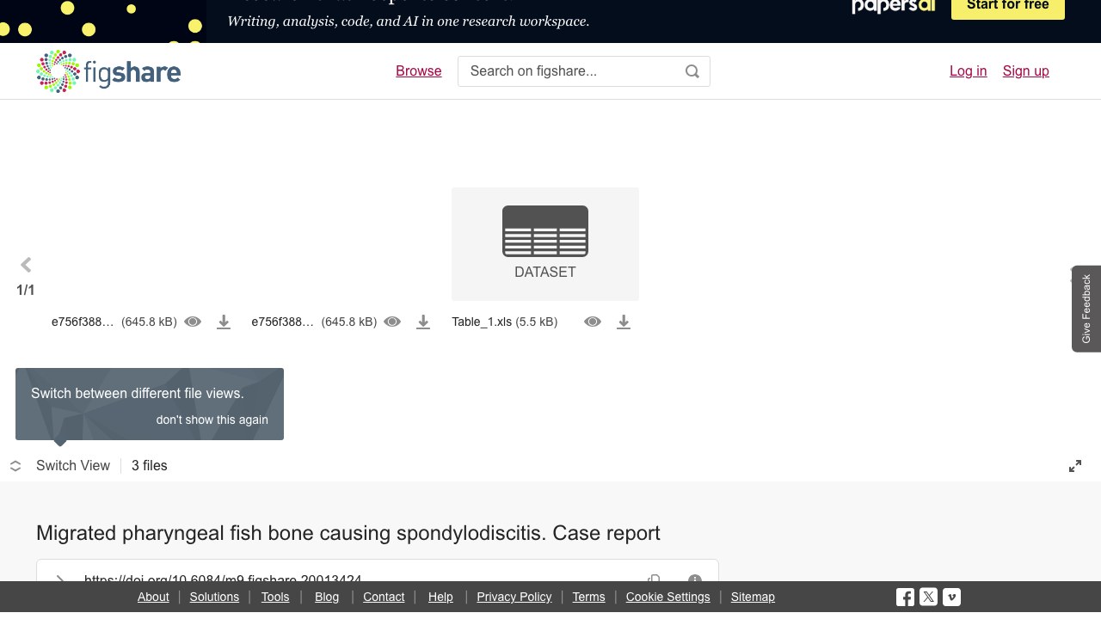Open the Sitemap footer link
The height and width of the screenshot is (619, 1101).
(753, 597)
